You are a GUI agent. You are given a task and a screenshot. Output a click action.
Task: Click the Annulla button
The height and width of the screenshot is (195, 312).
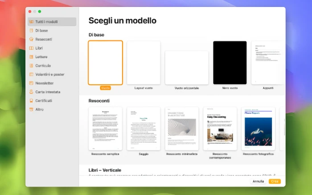[x=258, y=181]
